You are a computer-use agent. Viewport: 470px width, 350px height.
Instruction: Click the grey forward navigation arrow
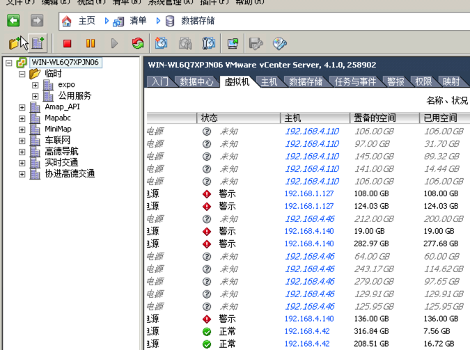point(37,21)
